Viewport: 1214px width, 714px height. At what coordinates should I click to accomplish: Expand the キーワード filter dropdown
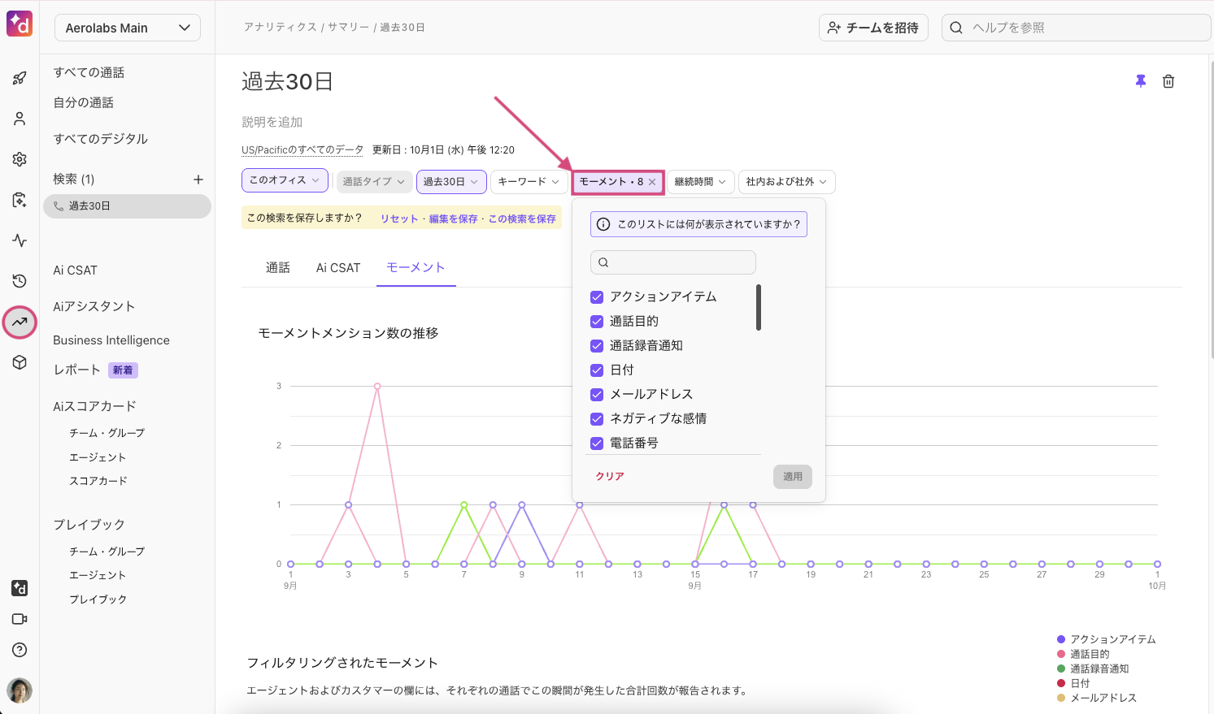pyautogui.click(x=529, y=182)
